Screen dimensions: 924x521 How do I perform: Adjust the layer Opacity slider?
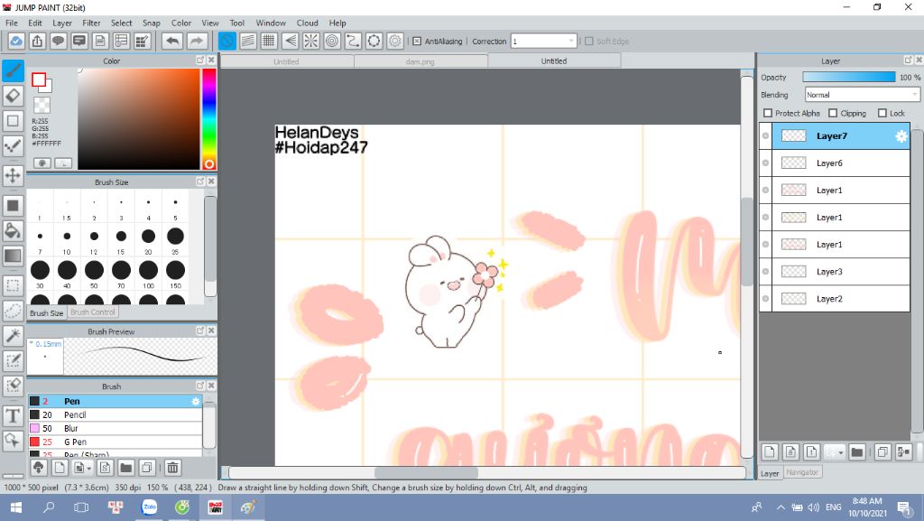coord(848,78)
